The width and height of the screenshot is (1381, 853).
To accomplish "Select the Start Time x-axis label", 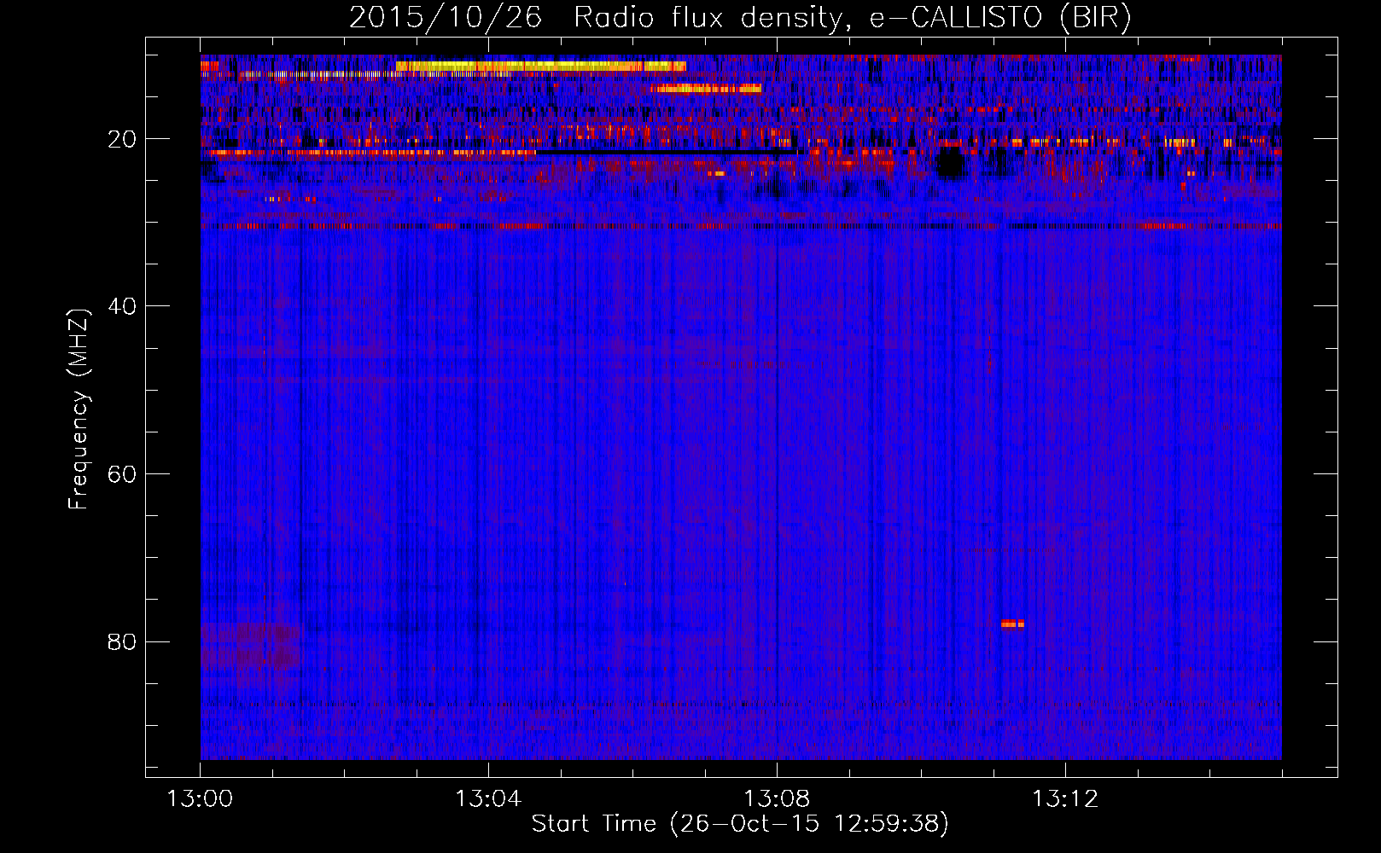I will pyautogui.click(x=739, y=824).
